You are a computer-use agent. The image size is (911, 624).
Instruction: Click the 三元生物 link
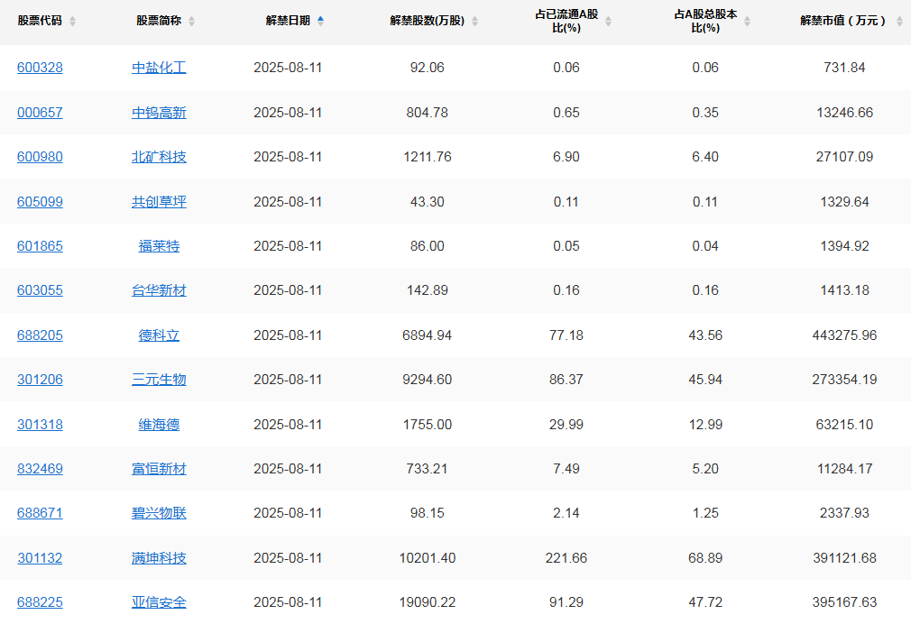click(x=159, y=380)
